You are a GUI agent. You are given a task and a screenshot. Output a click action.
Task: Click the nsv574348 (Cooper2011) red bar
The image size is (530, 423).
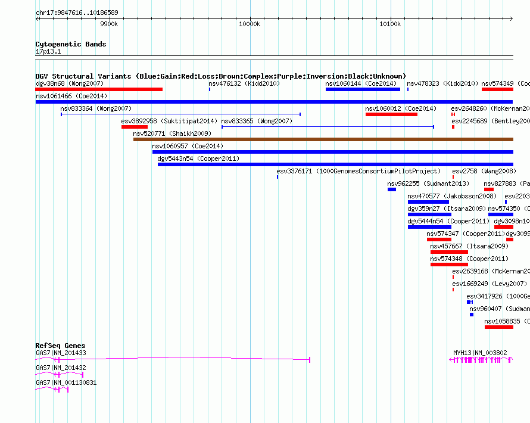pyautogui.click(x=449, y=265)
